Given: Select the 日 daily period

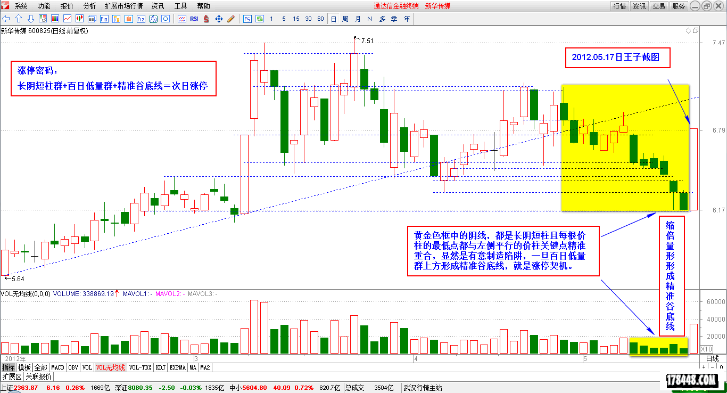Looking at the screenshot, I should [334, 19].
